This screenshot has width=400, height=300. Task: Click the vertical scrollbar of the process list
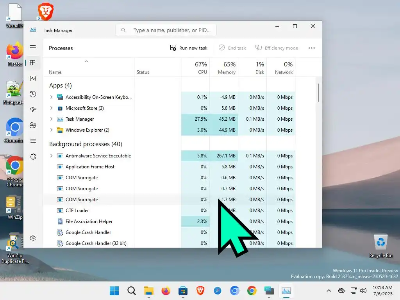pos(319,93)
